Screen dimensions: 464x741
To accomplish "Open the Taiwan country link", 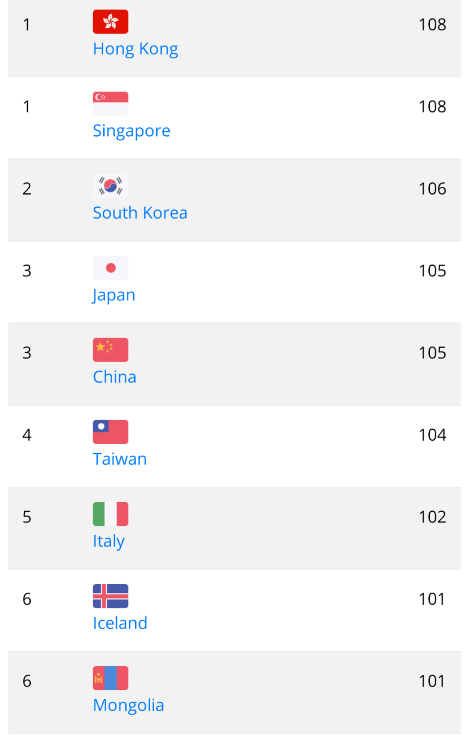I will (x=120, y=459).
